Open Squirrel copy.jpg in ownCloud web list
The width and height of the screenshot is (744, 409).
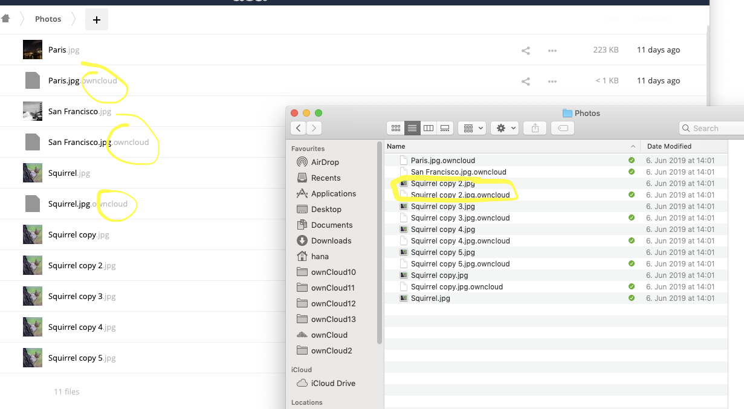(x=79, y=234)
